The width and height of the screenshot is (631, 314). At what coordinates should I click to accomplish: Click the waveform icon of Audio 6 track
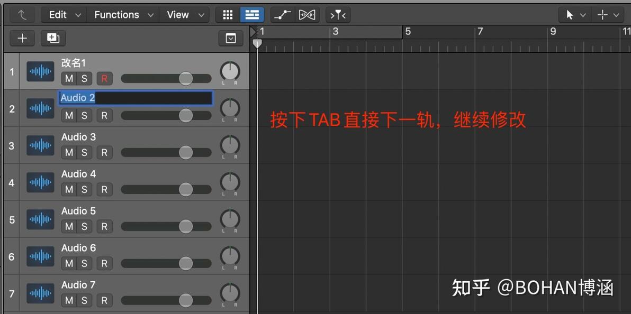pos(40,256)
